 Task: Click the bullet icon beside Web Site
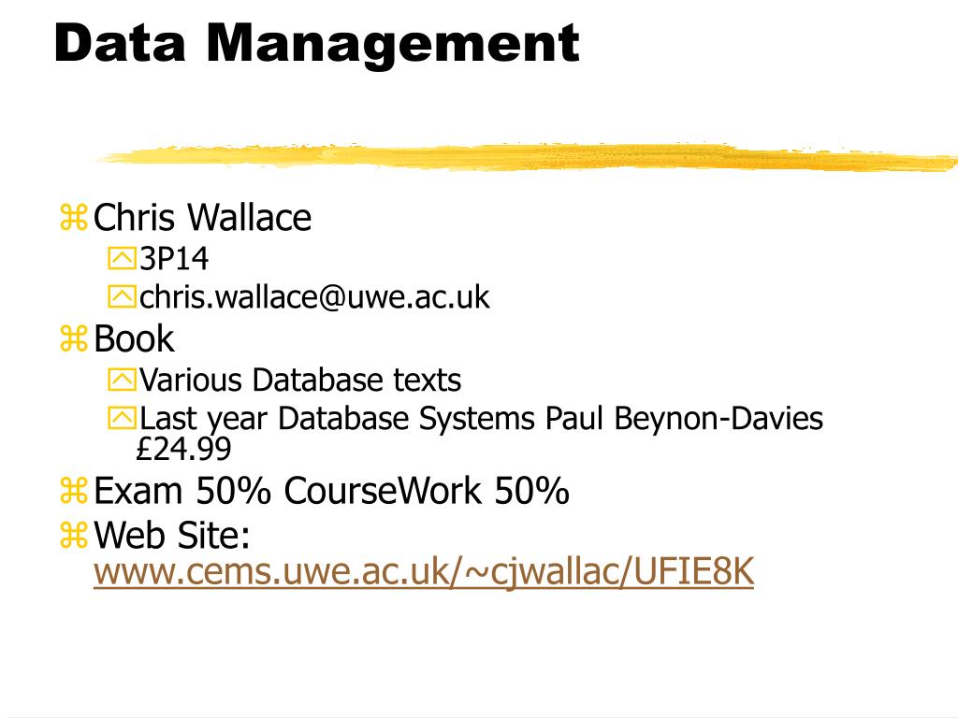(74, 536)
